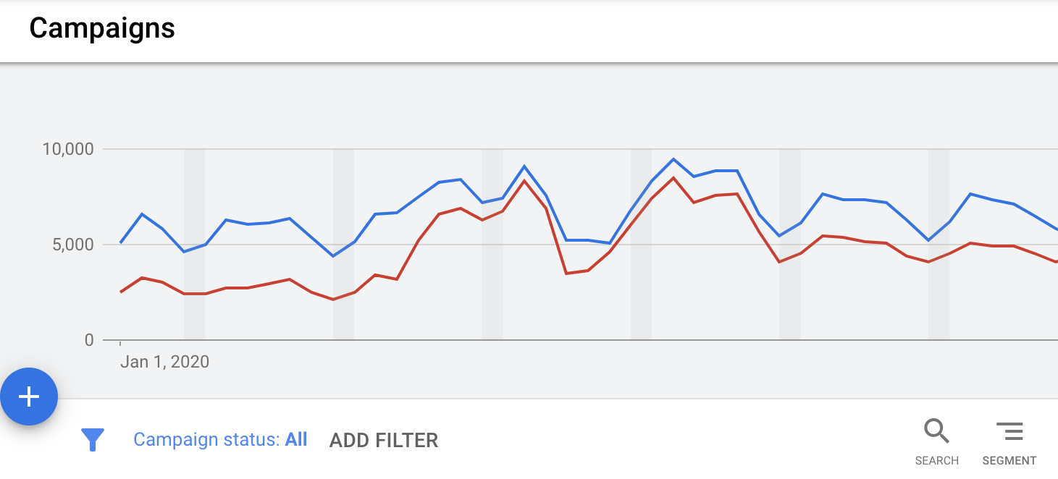This screenshot has height=479, width=1058.
Task: Click the highest peak of the blue line
Action: (x=673, y=159)
